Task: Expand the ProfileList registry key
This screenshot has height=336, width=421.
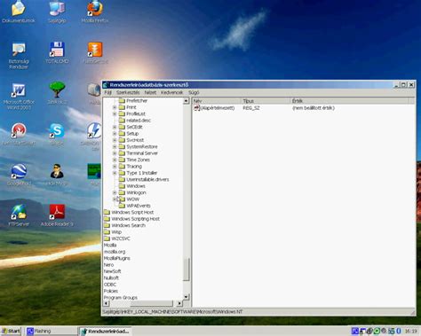Action: coord(115,113)
